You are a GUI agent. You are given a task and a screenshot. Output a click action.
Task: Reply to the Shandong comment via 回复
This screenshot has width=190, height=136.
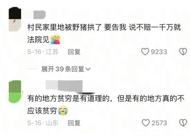coord(74,123)
